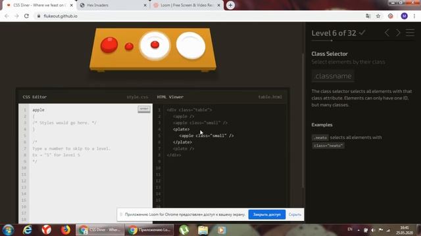This screenshot has width=421, height=236.
Task: Click the nested apple class="small" line
Action: 207,136
